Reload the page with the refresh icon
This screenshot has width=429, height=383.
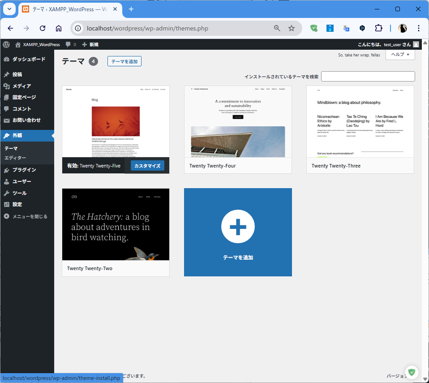pos(43,28)
